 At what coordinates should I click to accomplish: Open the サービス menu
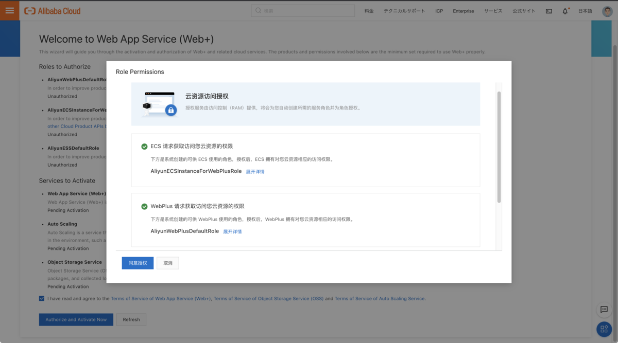493,11
